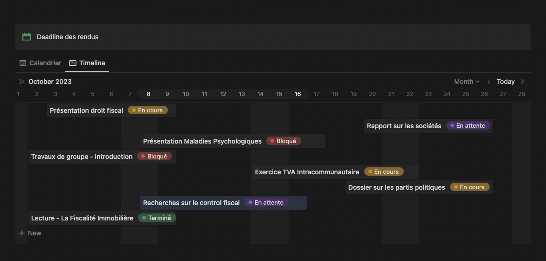The width and height of the screenshot is (546, 261).
Task: Switch to the Calendrier tab
Action: click(x=45, y=63)
